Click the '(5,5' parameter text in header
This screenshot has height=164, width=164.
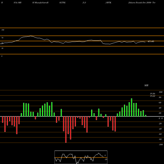(x=84, y=3)
